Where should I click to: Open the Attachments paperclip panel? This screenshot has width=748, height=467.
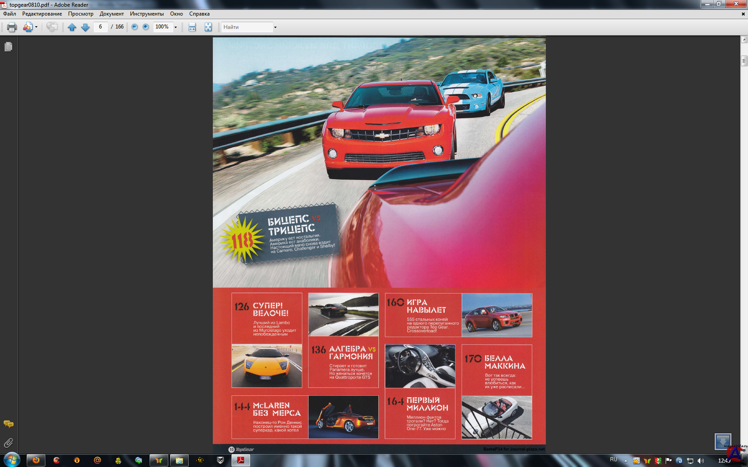coord(8,443)
